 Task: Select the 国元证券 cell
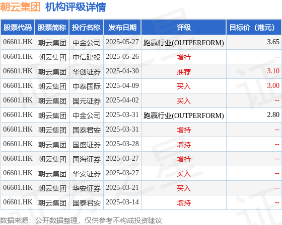[87, 100]
